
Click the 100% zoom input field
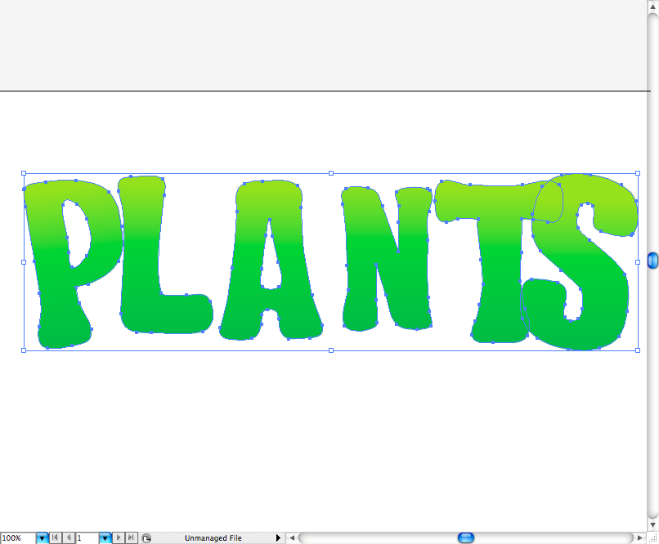point(17,538)
